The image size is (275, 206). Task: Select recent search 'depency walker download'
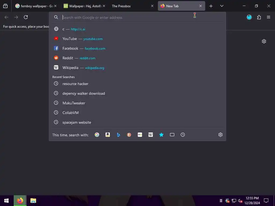click(137, 93)
